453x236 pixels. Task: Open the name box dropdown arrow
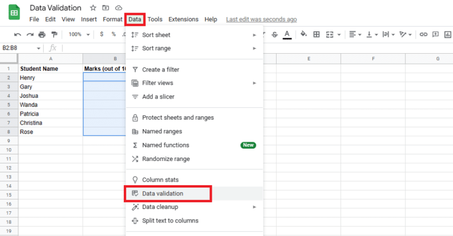(x=38, y=48)
